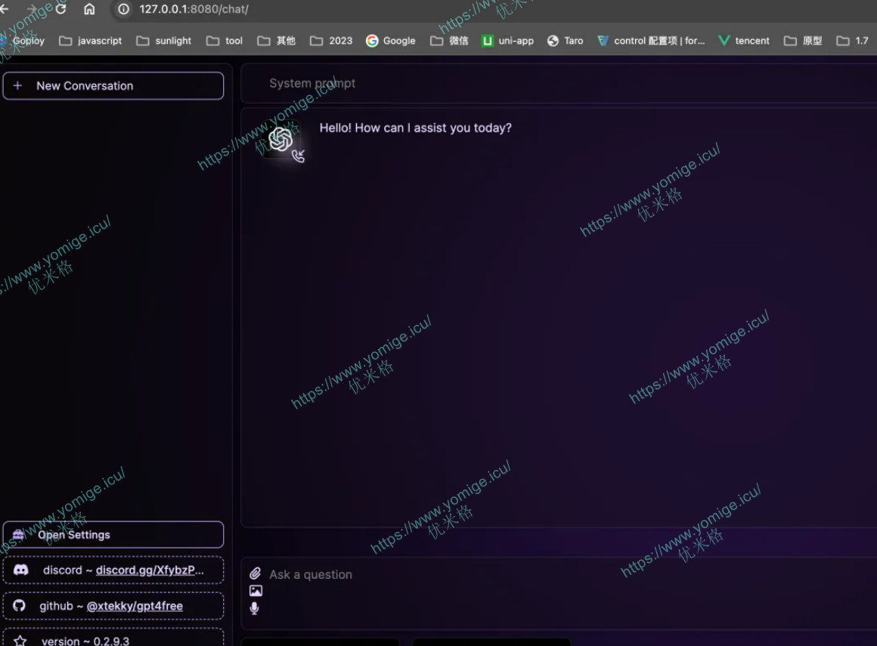This screenshot has width=877, height=646.
Task: Click the site info icon in address bar
Action: coord(124,9)
